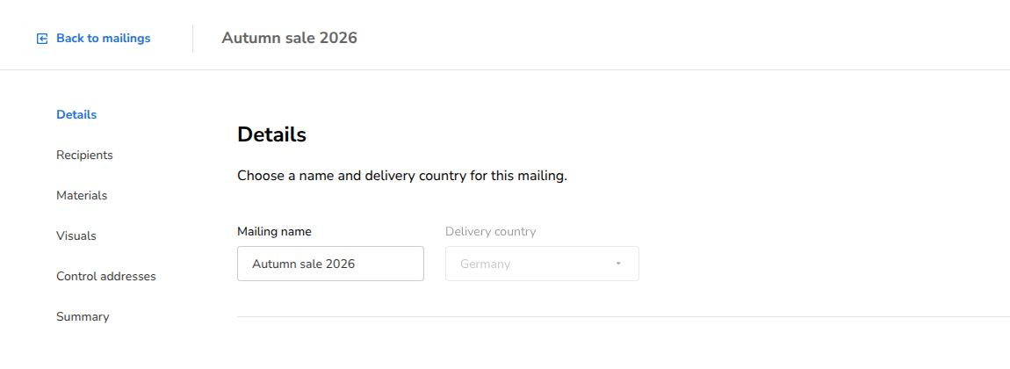Viewport: 1010px width, 369px height.
Task: Click the exit arrow icon beside Back to mailings
Action: (x=42, y=39)
